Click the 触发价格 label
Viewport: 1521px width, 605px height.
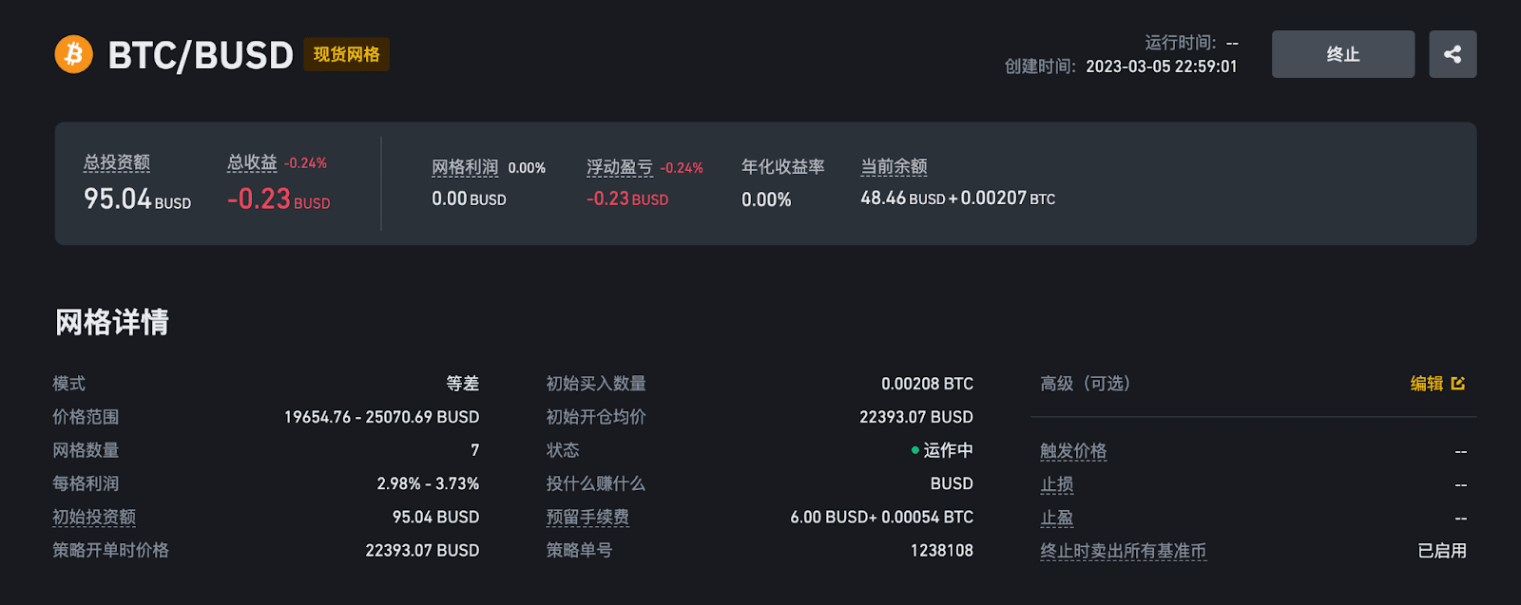pyautogui.click(x=1073, y=451)
